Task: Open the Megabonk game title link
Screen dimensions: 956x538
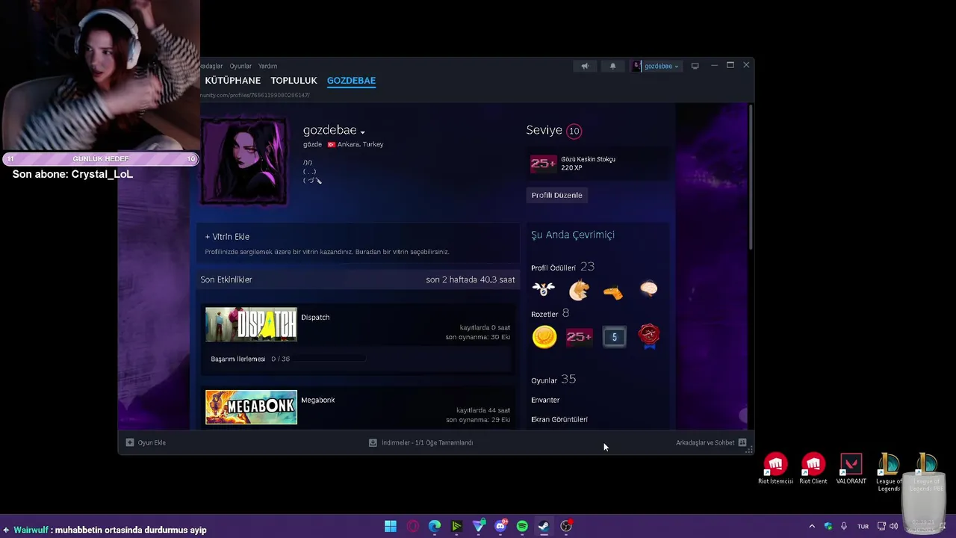Action: point(317,400)
